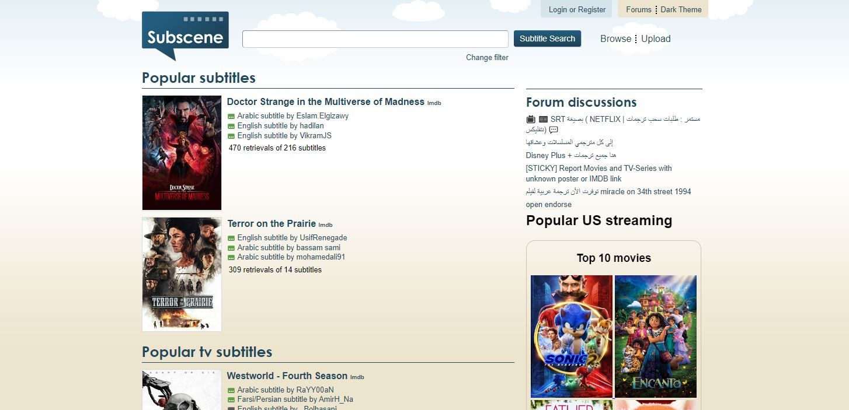Click green rating icon beside bassam sami subtitle
Screen dimensions: 849x410
tap(231, 248)
